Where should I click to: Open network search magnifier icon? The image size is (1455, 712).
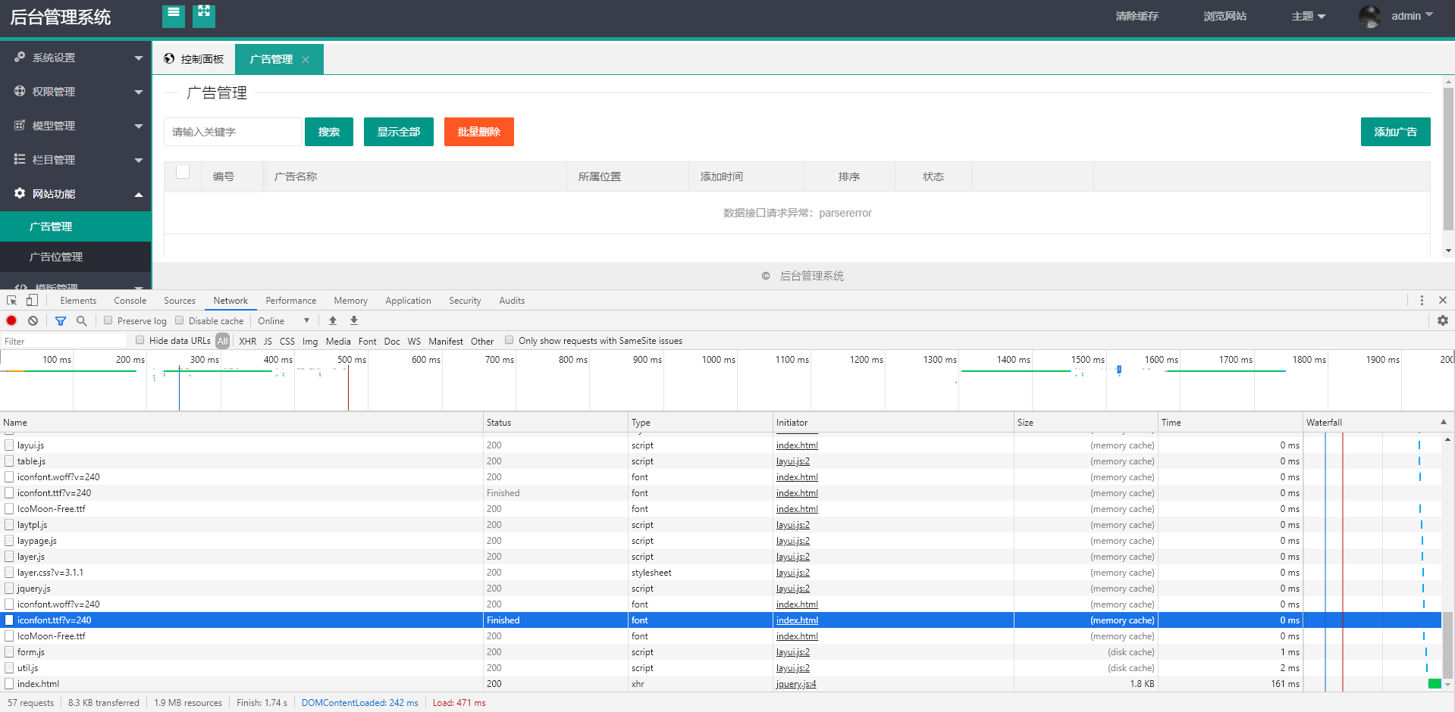click(81, 320)
